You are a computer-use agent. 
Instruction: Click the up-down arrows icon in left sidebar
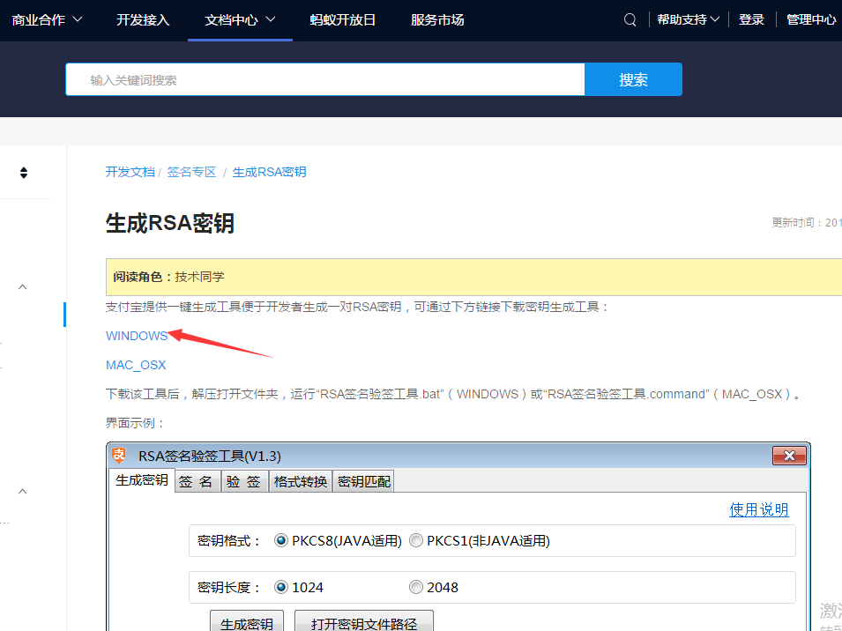(24, 173)
